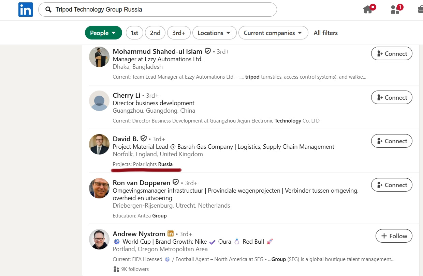Open the People filter dropdown

(103, 33)
